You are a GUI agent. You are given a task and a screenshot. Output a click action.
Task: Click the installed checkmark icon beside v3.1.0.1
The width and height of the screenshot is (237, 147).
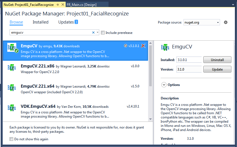tap(126, 46)
